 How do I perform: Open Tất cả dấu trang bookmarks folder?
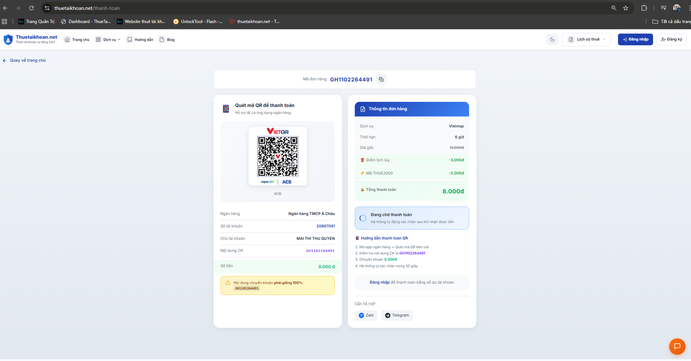(672, 22)
